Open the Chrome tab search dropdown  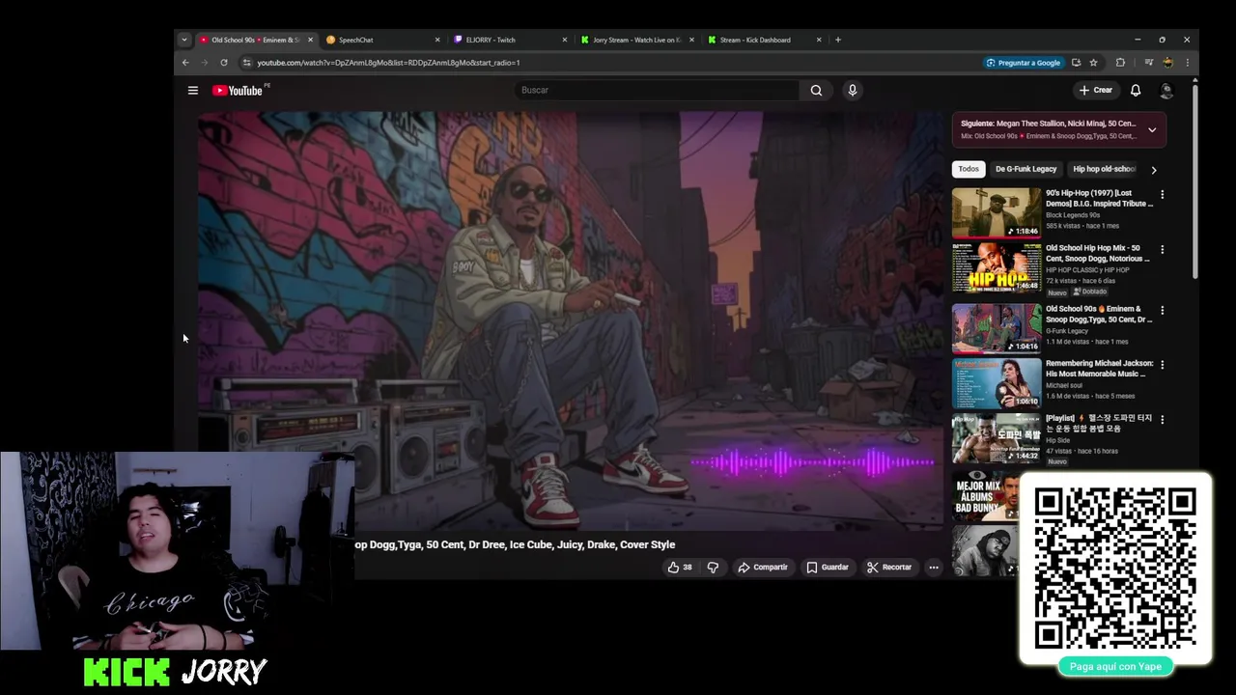click(x=184, y=40)
